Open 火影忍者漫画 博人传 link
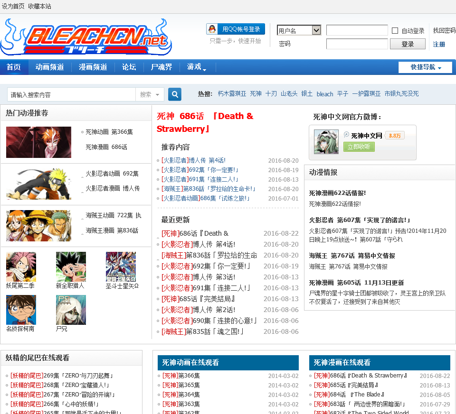The height and width of the screenshot is (414, 456). [x=113, y=188]
